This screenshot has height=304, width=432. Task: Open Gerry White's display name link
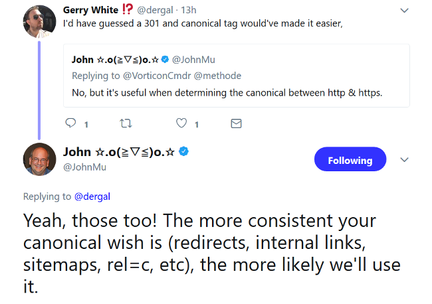coord(91,9)
